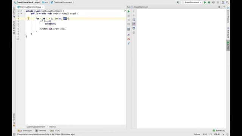
Task: Open the Project Structure icon in top toolbar
Action: [223, 3]
